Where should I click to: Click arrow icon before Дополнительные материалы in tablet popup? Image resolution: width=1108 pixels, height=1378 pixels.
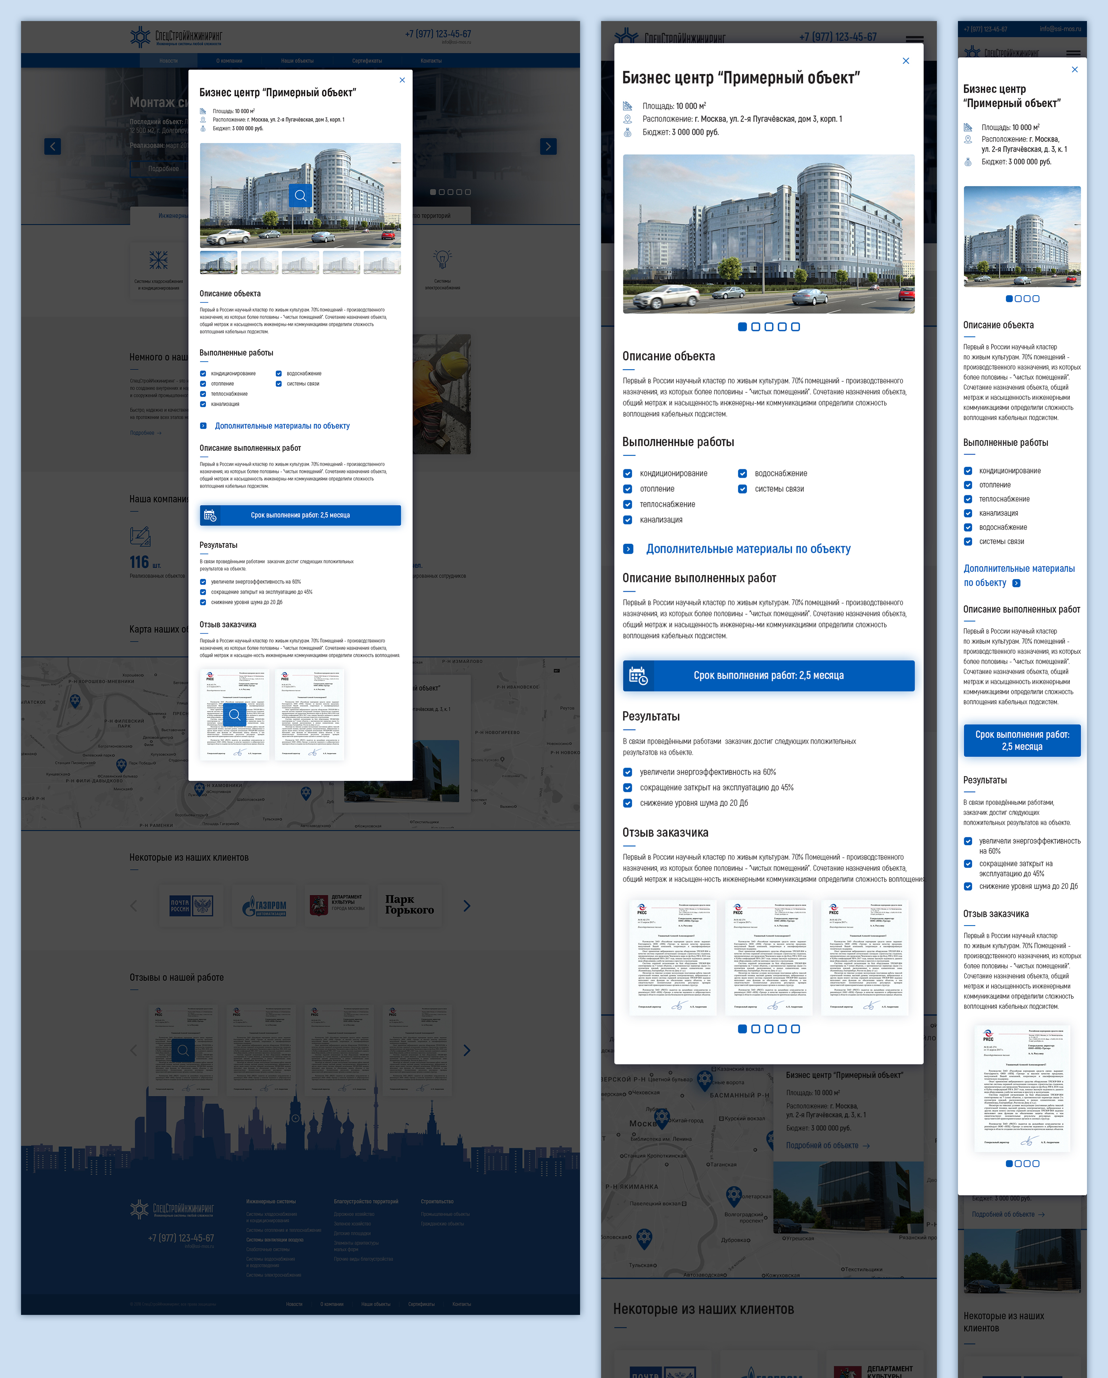pyautogui.click(x=628, y=549)
